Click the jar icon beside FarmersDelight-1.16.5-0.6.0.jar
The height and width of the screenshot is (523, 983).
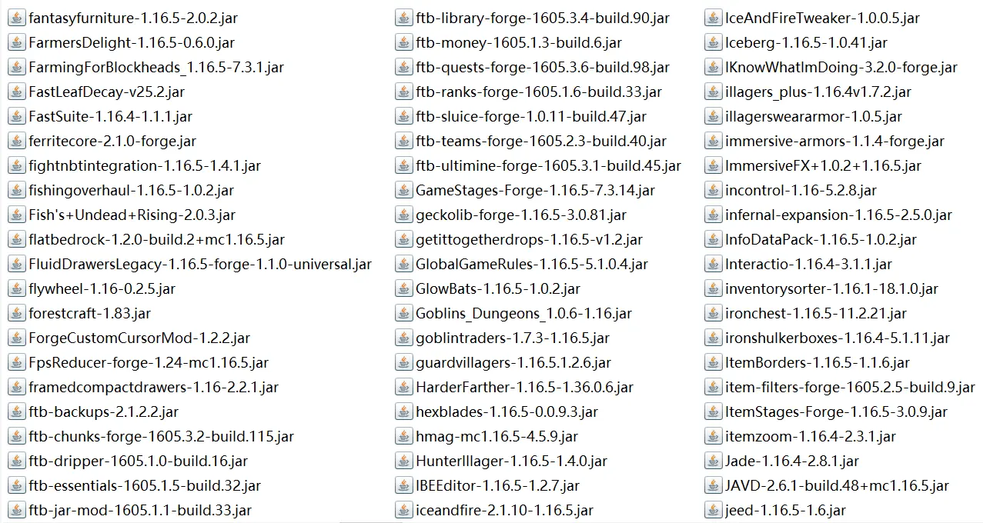[x=16, y=42]
